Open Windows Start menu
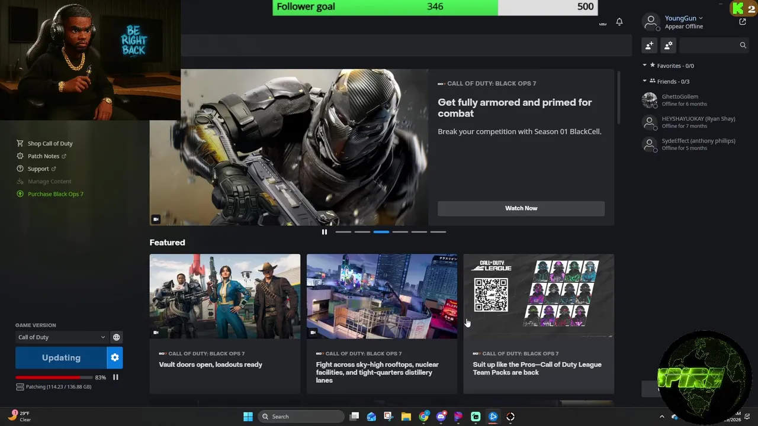This screenshot has width=758, height=426. coord(248,417)
